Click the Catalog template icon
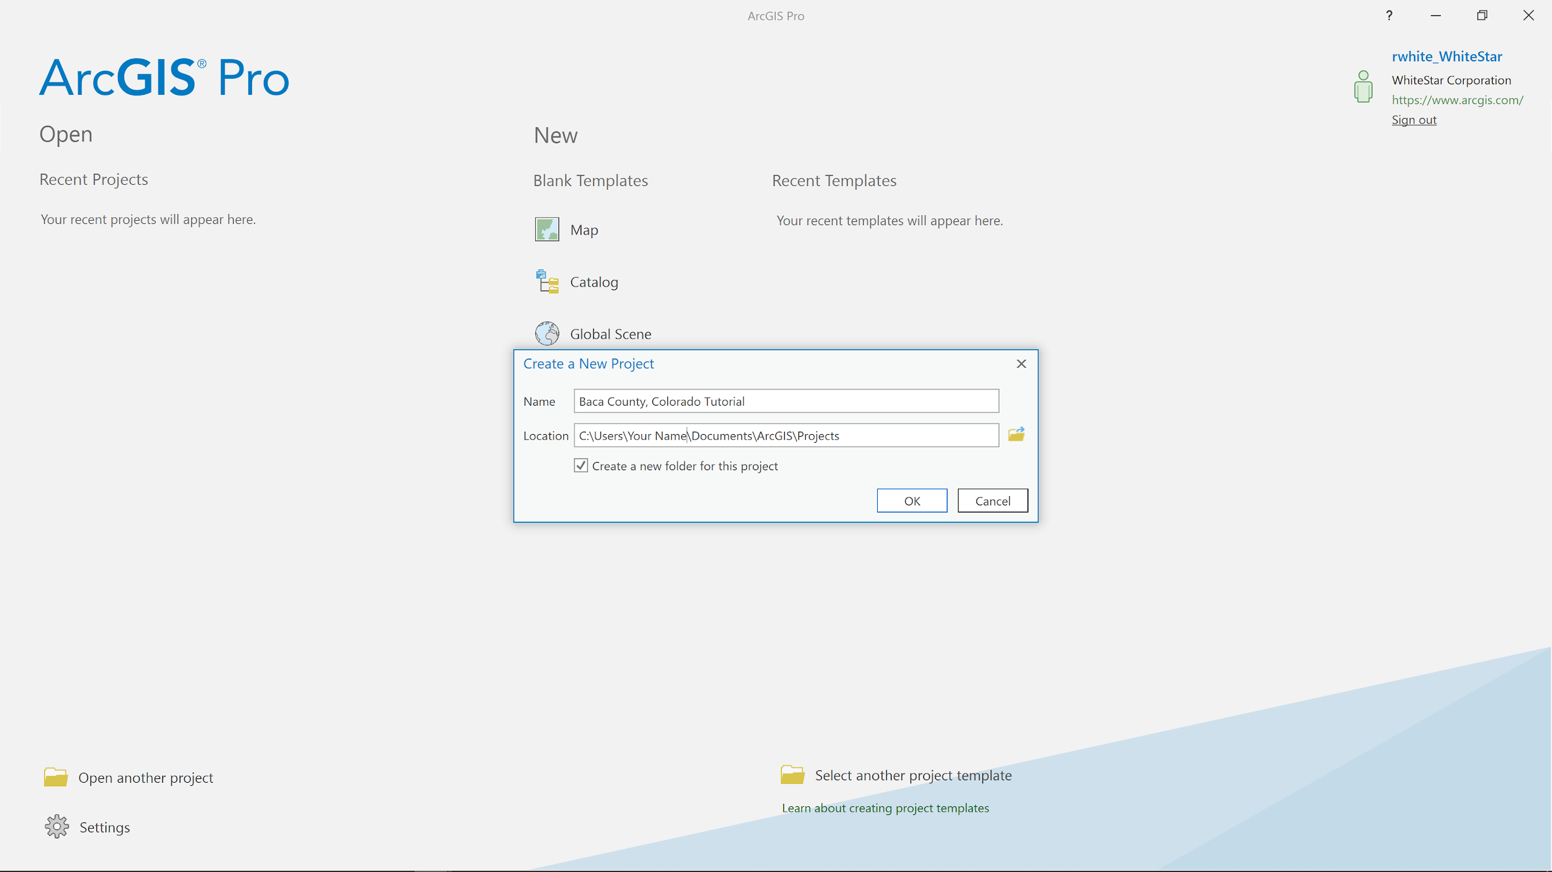1552x872 pixels. (x=547, y=282)
